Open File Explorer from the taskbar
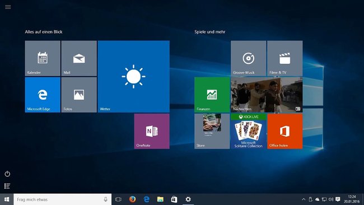 [160, 199]
